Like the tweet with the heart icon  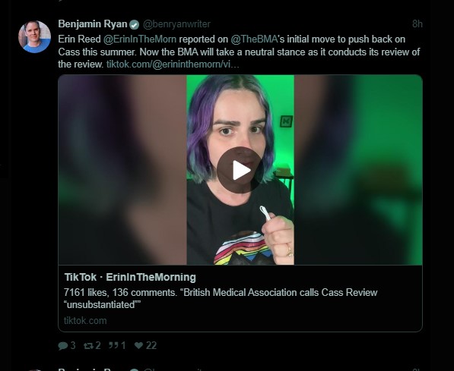click(138, 345)
